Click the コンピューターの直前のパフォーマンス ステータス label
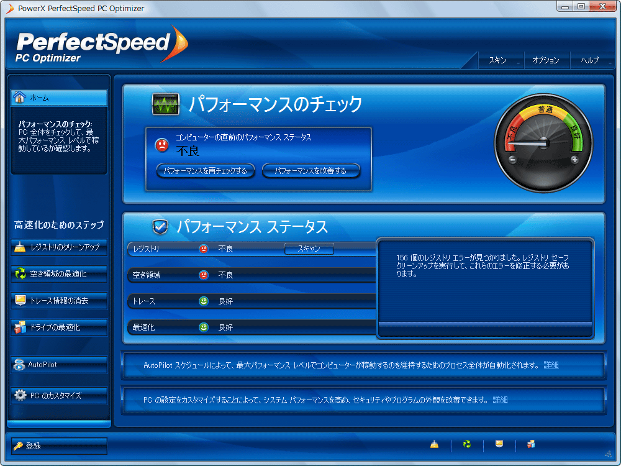This screenshot has width=621, height=466. tap(243, 137)
